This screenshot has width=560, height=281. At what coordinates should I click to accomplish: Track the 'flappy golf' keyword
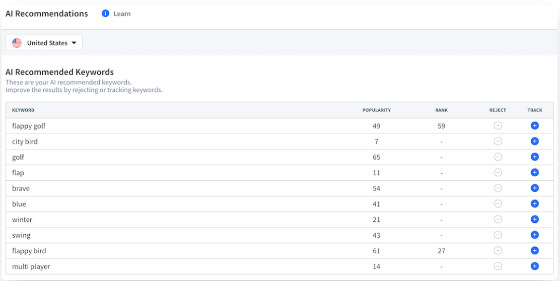point(535,126)
